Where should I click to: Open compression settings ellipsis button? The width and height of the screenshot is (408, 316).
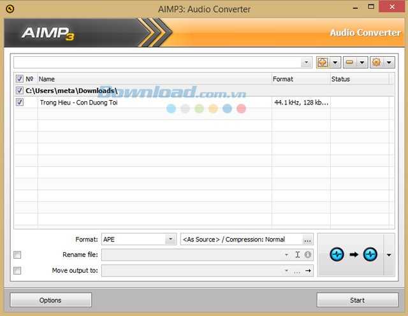click(307, 240)
